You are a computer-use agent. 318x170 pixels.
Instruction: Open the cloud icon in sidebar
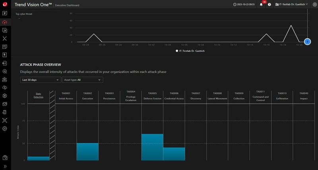pos(5,87)
